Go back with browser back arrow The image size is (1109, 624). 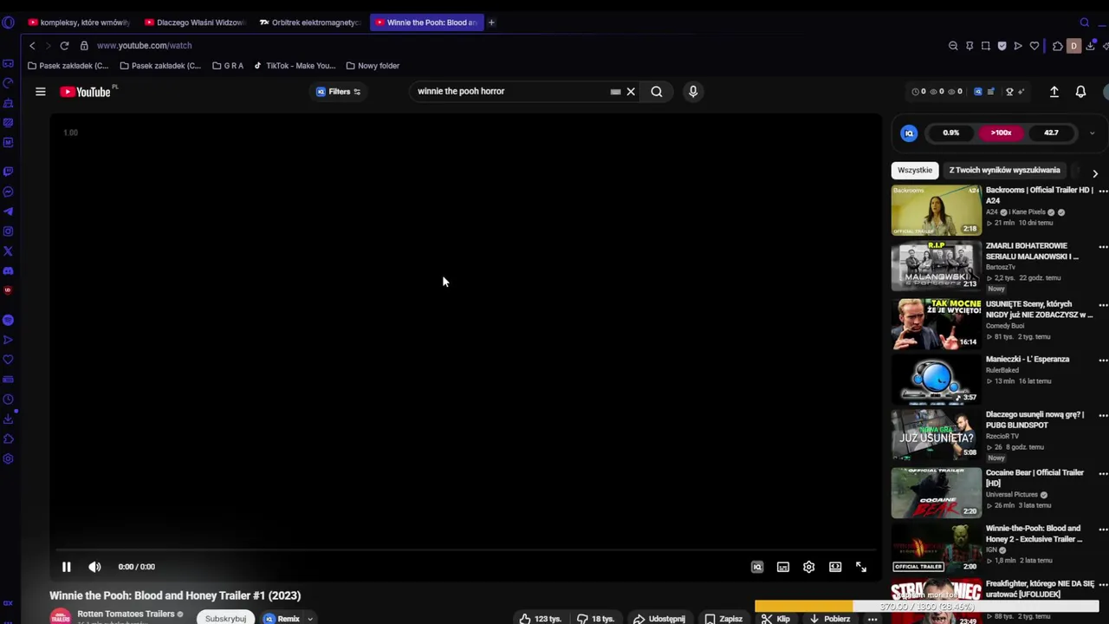(32, 46)
